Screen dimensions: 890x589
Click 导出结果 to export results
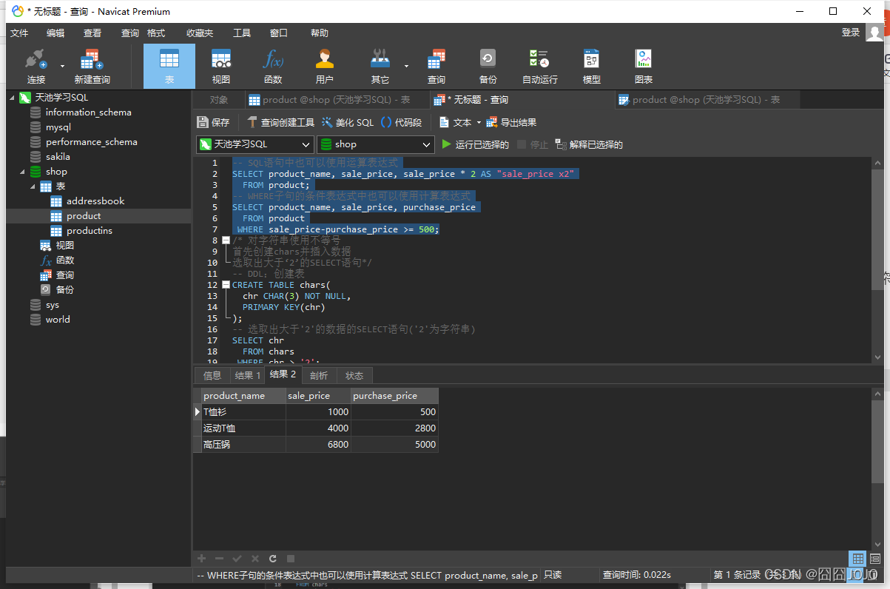pyautogui.click(x=511, y=123)
